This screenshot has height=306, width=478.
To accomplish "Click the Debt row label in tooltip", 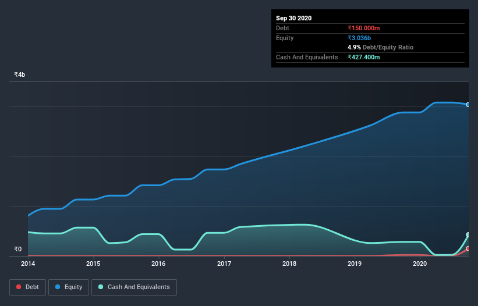I will (x=282, y=28).
